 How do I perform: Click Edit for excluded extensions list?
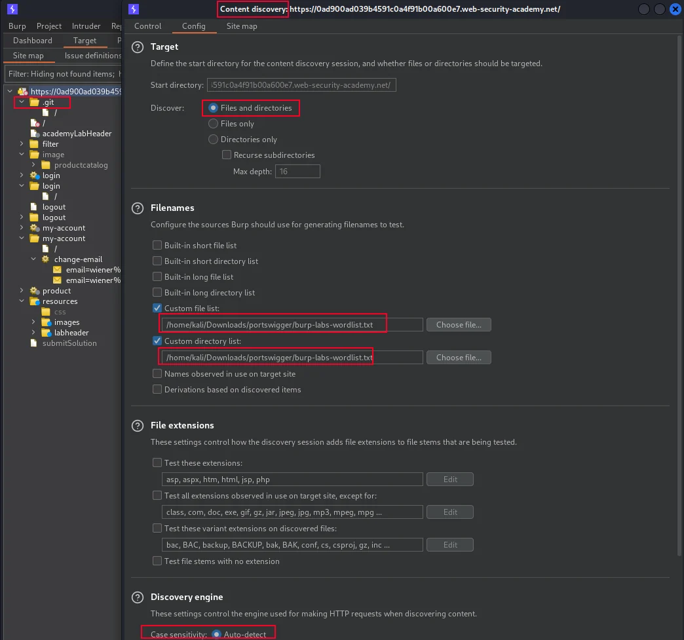[x=449, y=512]
